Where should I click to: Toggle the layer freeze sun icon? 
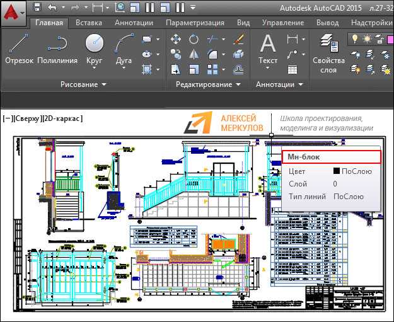click(368, 39)
